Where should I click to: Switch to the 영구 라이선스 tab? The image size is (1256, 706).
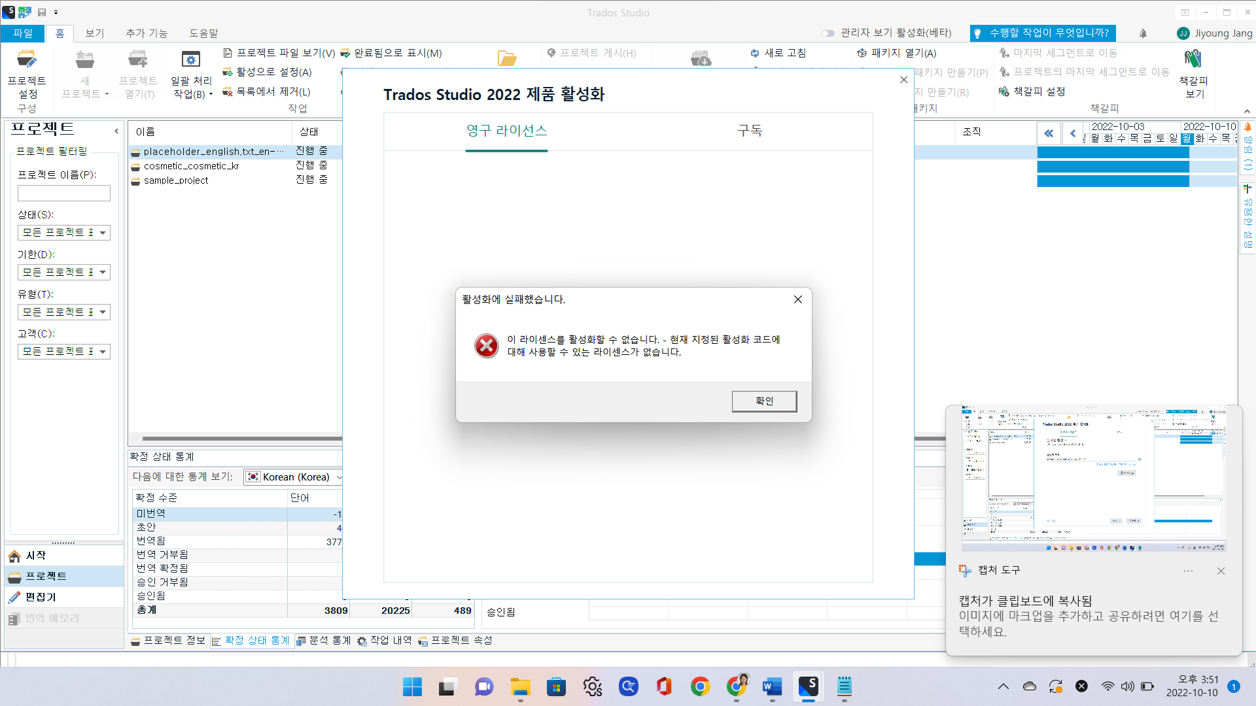click(x=506, y=131)
